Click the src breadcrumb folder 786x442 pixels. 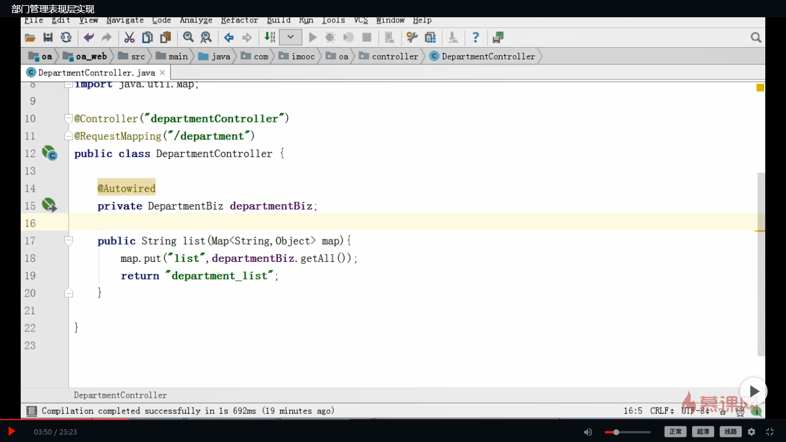(131, 56)
